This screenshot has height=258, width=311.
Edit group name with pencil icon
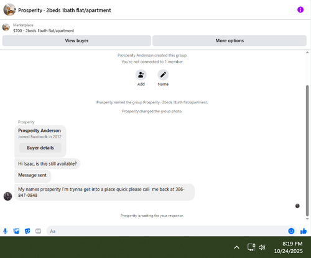(x=163, y=75)
